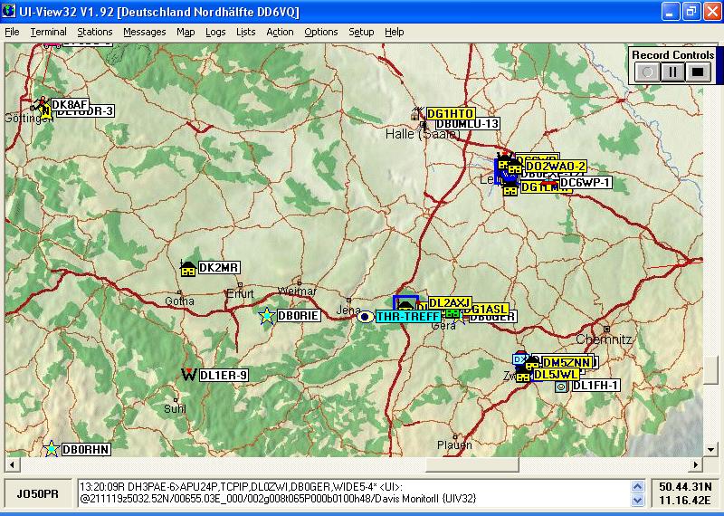Click the DB0RHN callsign label
The width and height of the screenshot is (724, 516).
coord(86,450)
